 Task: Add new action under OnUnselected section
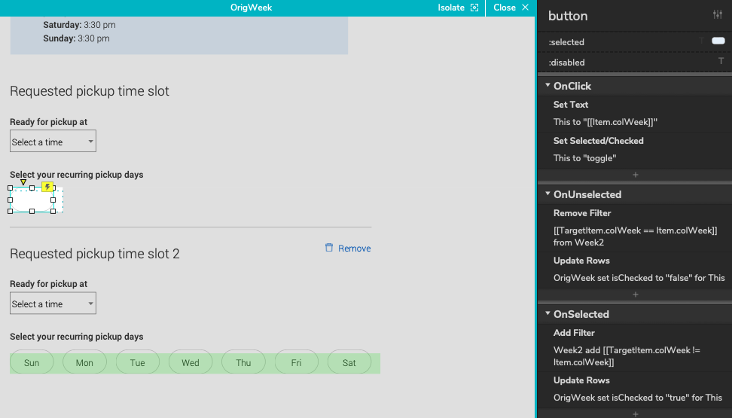point(635,294)
